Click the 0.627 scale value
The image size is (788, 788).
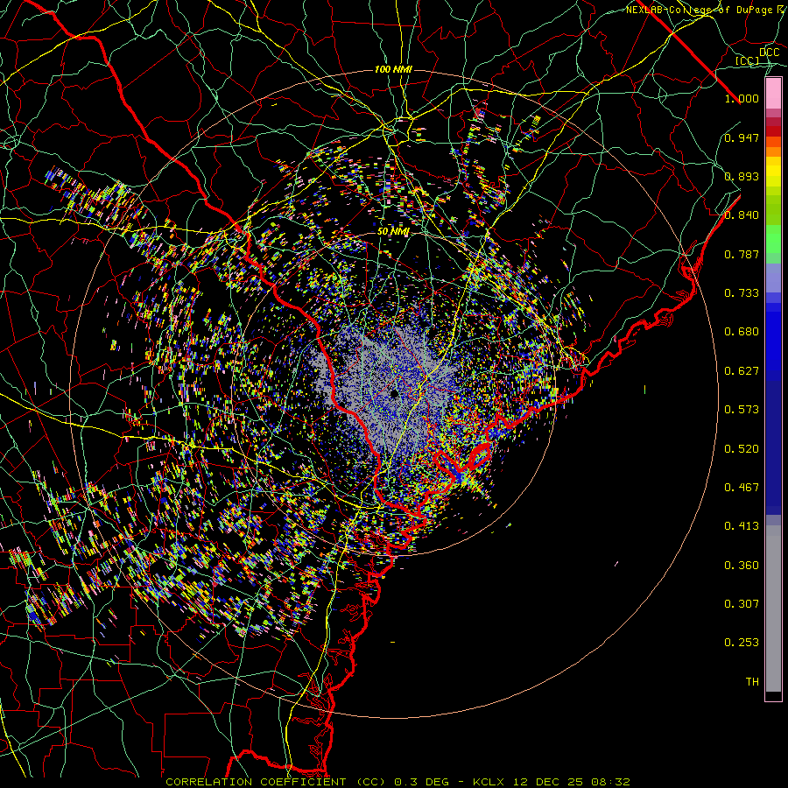[x=742, y=371]
